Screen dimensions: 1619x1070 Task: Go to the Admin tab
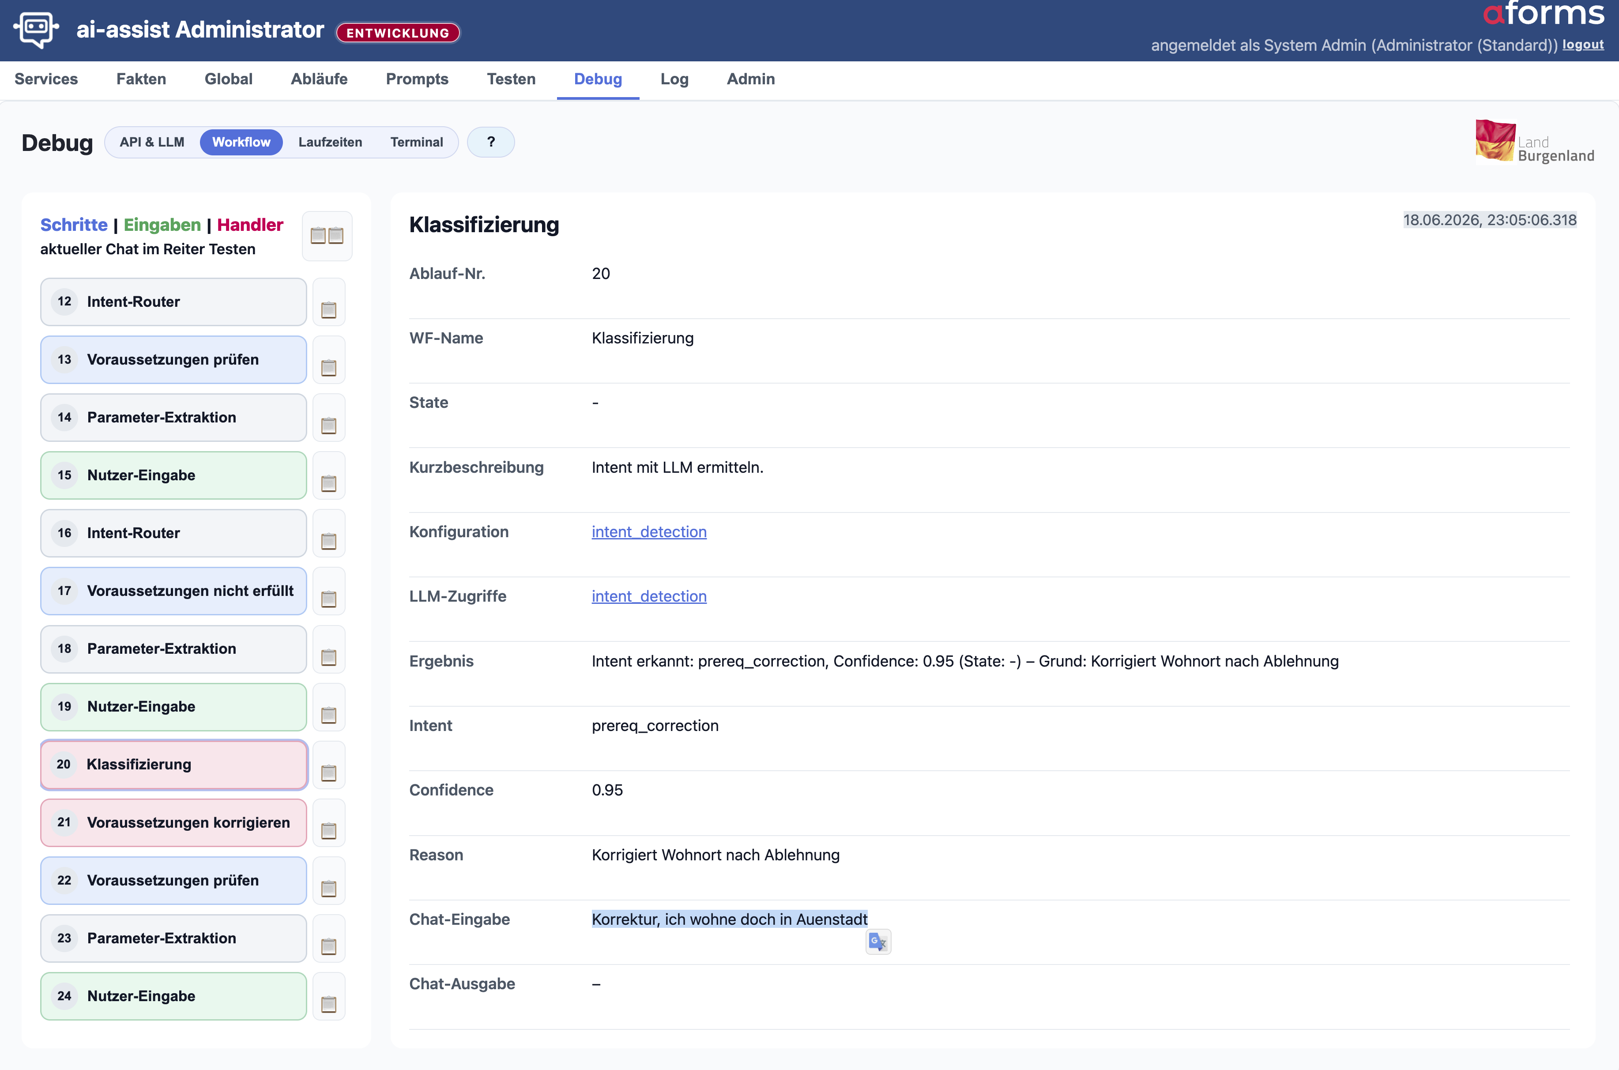[751, 79]
